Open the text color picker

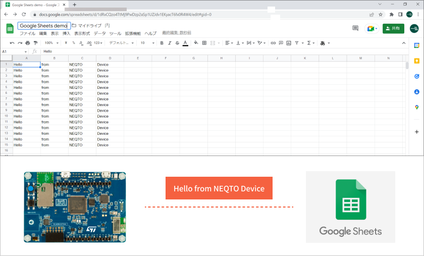(185, 43)
